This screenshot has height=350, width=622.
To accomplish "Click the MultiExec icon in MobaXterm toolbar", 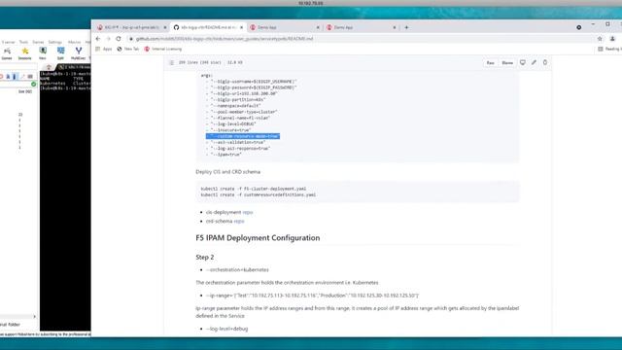I will click(79, 53).
